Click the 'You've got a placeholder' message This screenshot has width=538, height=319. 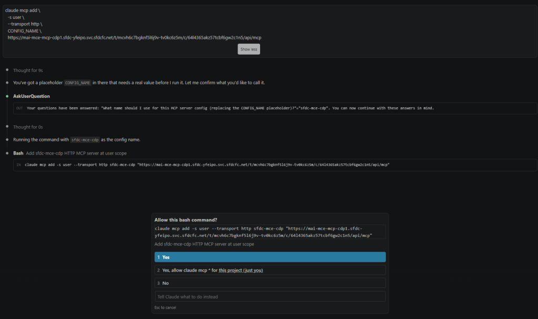[x=139, y=83]
